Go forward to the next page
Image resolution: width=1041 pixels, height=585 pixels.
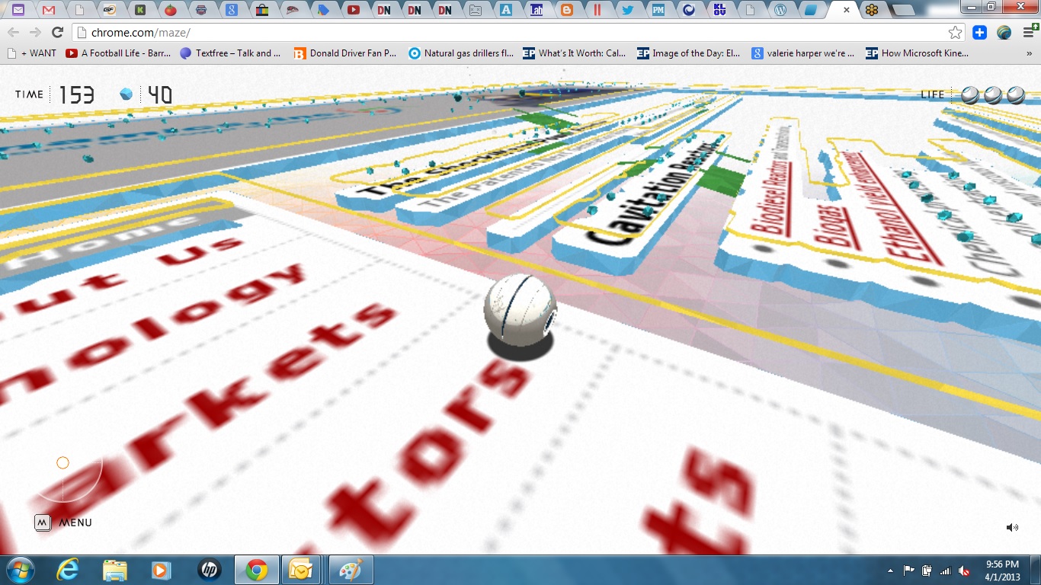pyautogui.click(x=35, y=32)
